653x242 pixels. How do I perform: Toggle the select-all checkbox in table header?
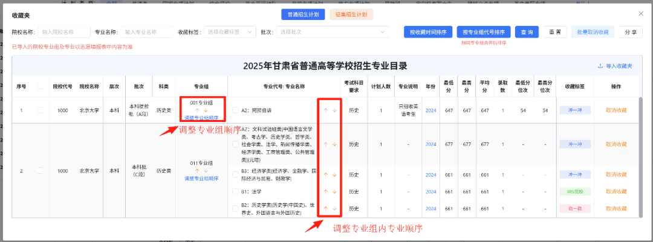tap(40, 86)
